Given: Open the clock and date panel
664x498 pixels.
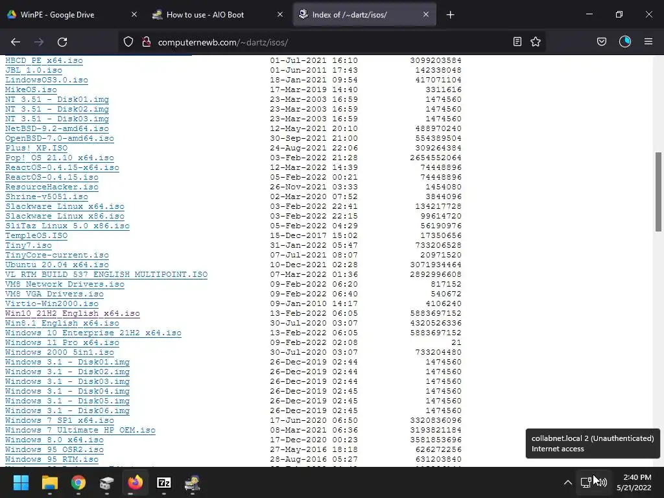Looking at the screenshot, I should 634,482.
